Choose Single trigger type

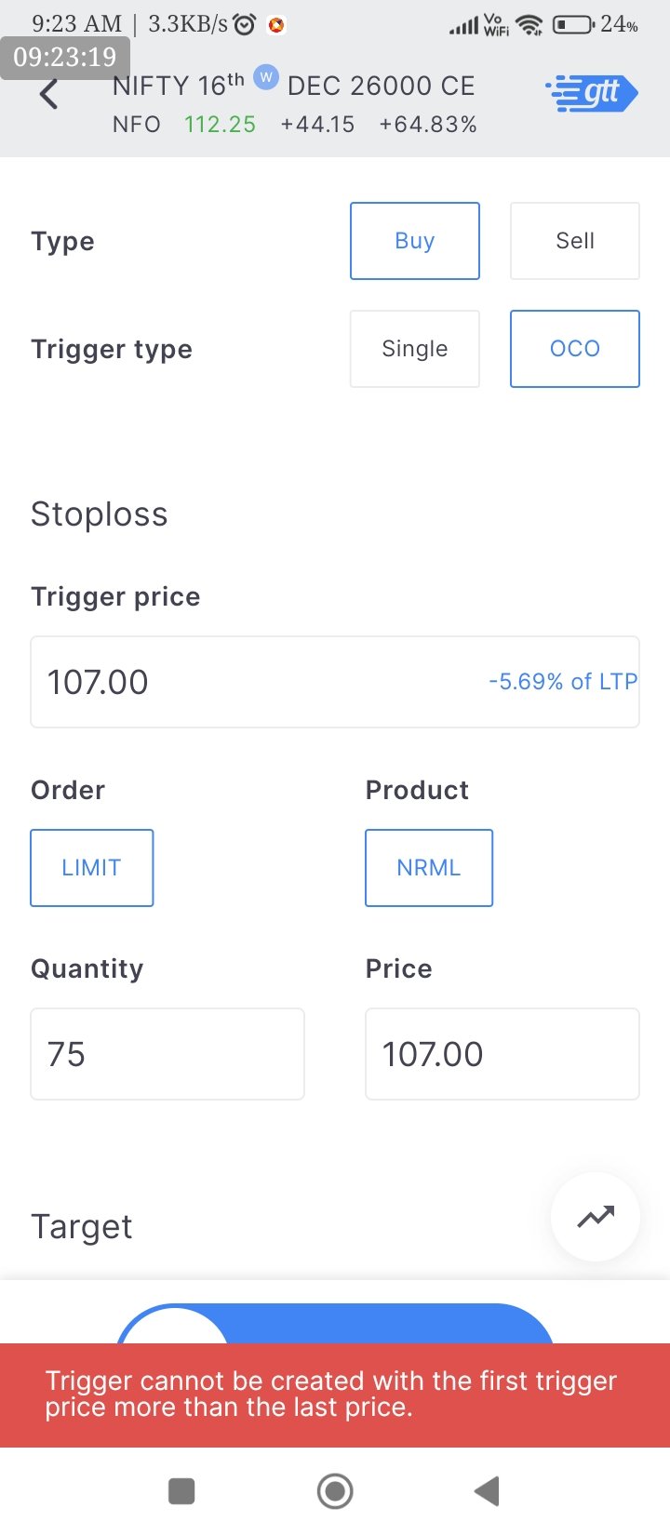[x=415, y=349]
